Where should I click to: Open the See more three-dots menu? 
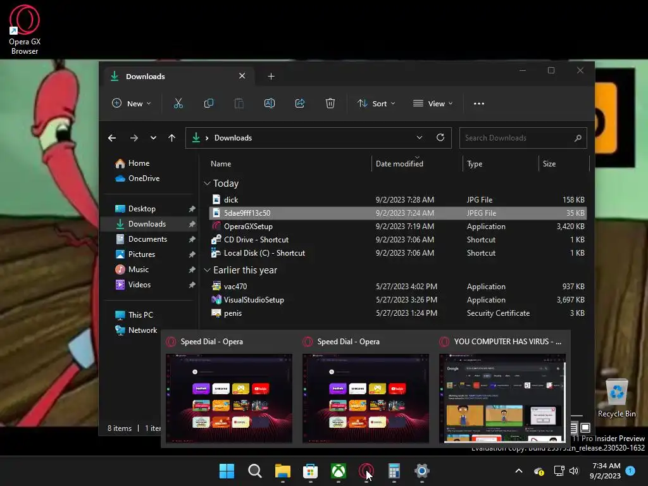pyautogui.click(x=479, y=104)
